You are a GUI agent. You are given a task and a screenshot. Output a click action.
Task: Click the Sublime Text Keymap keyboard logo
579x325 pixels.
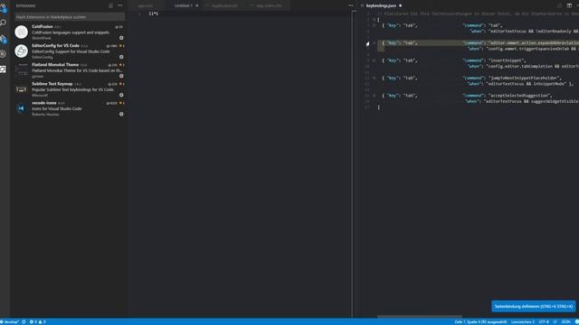click(x=22, y=89)
